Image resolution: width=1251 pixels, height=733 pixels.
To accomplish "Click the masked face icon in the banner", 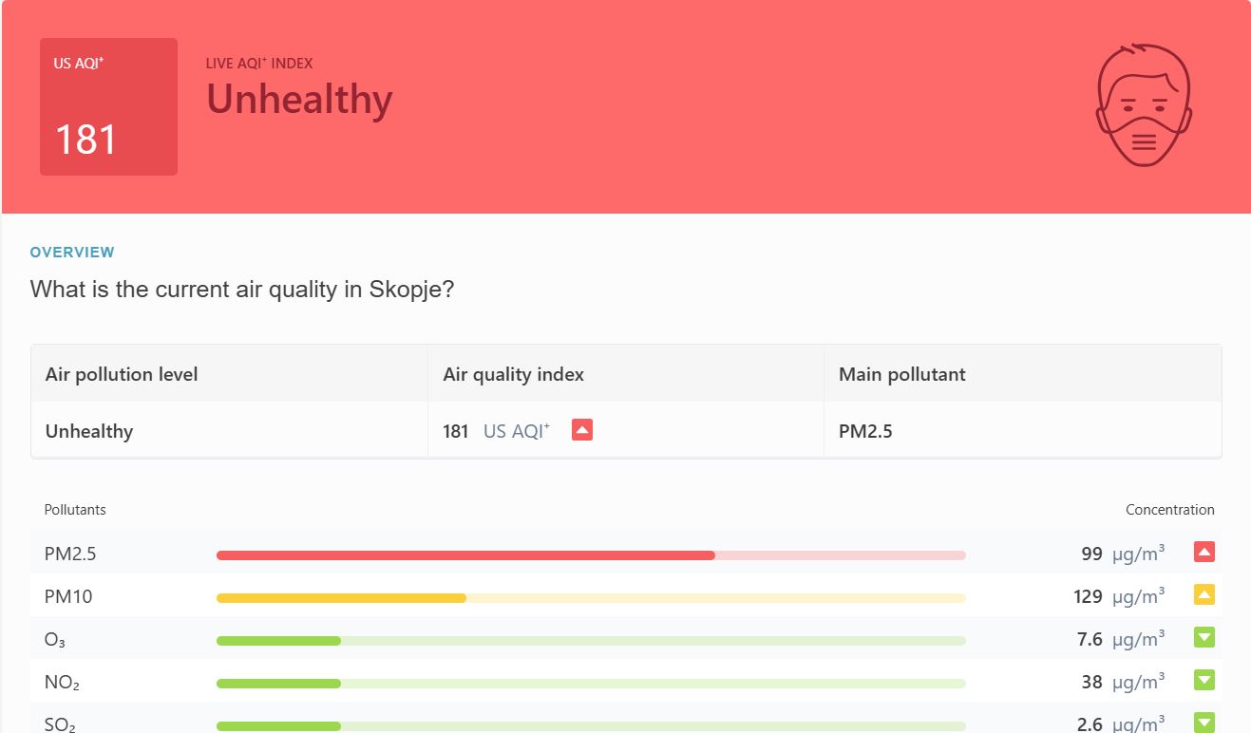I will point(1144,105).
